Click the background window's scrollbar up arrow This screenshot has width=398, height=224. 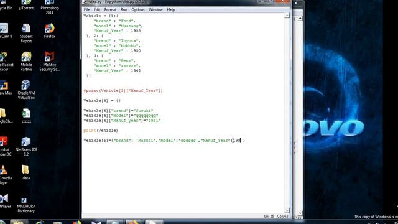click(x=300, y=19)
